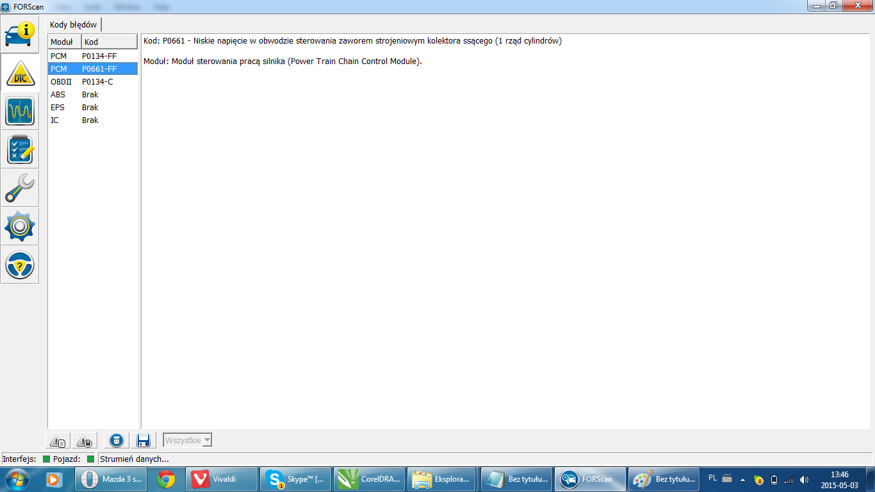Expand the Wszystkie filter dropdown

207,441
